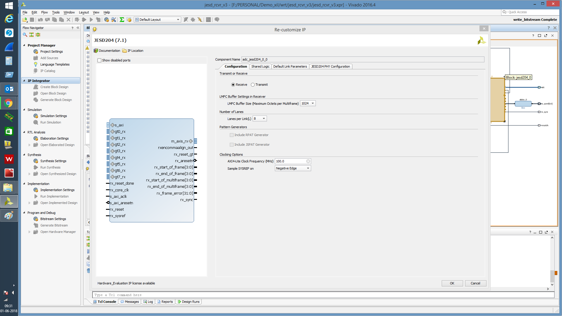Click the green sigma toolbar icon

tap(122, 20)
